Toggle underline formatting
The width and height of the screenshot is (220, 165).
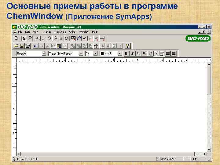point(138,53)
